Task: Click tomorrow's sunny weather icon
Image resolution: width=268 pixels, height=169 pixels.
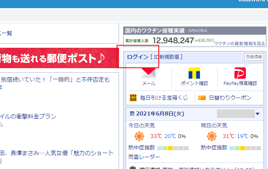Action: 212,136
